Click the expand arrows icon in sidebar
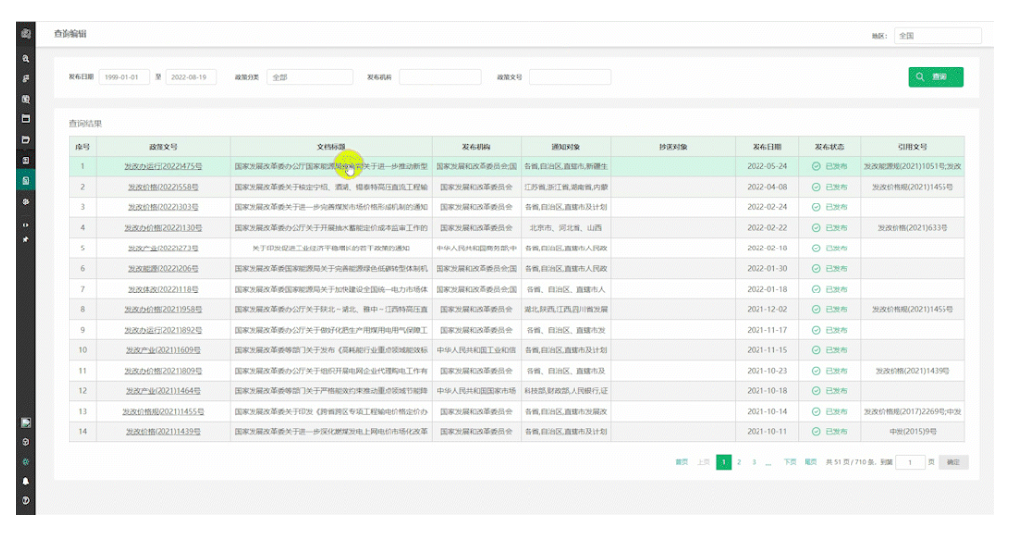The width and height of the screenshot is (1012, 540). point(25,223)
